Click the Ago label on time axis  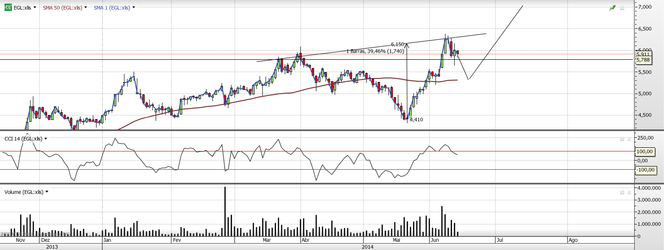tap(572, 240)
